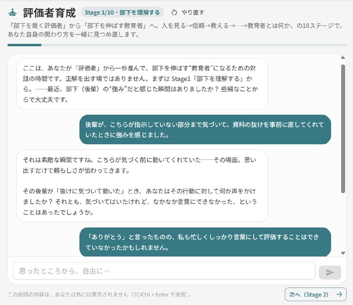Click the scroll up arrow of chat
Viewport: 353px width, 305px height.
click(x=343, y=58)
